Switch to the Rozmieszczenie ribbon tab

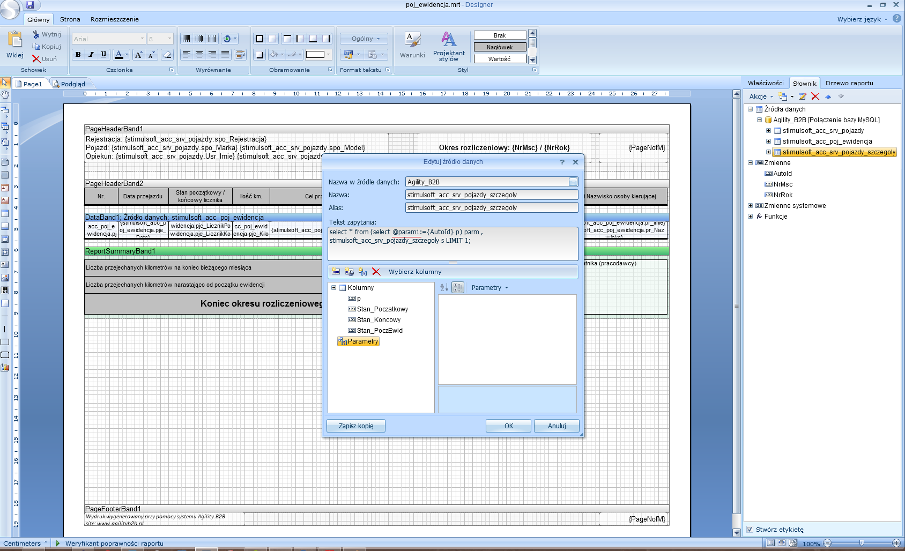click(115, 19)
